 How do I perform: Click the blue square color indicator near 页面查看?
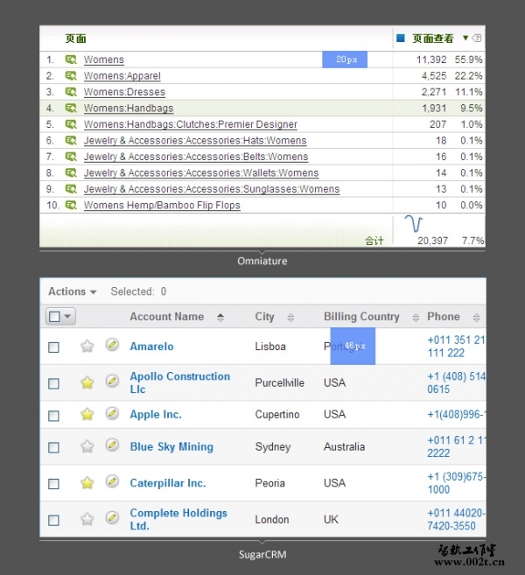tap(401, 39)
